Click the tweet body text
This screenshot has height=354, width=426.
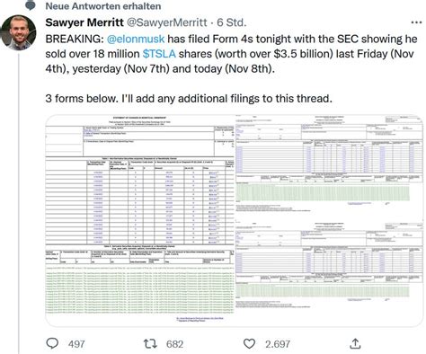click(x=231, y=68)
